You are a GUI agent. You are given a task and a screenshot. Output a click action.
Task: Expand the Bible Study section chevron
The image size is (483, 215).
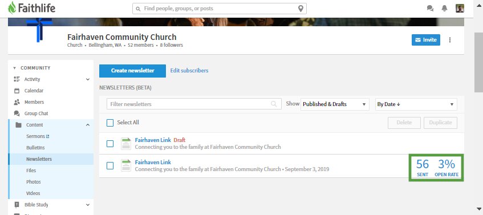click(x=88, y=205)
